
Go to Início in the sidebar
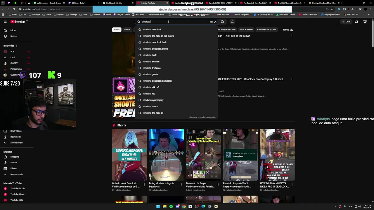click(x=13, y=30)
